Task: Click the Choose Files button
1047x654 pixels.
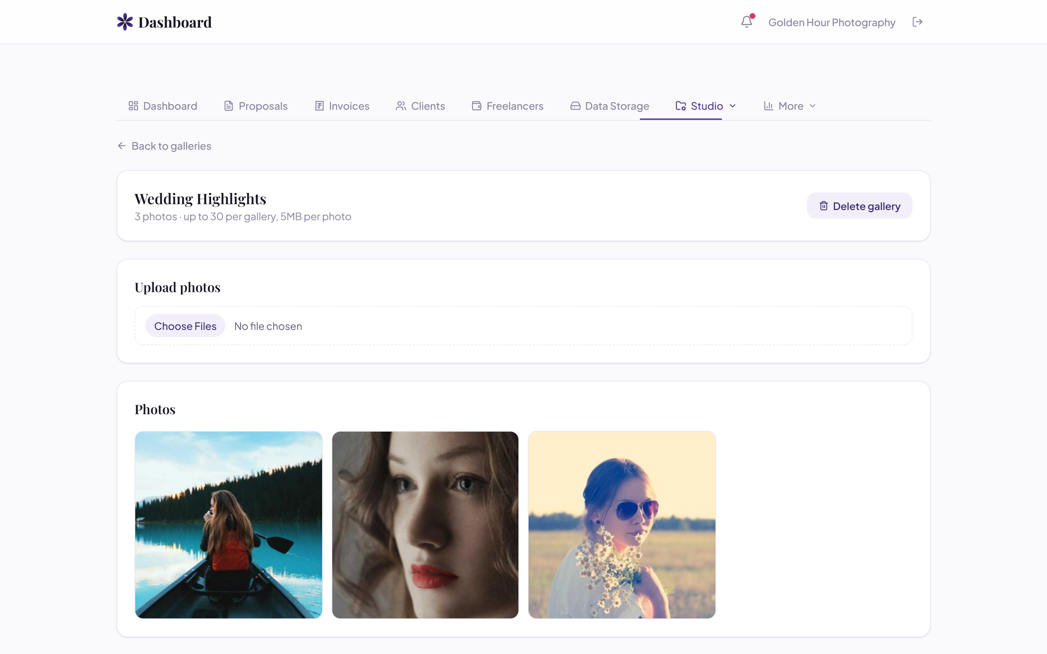Action: pos(185,326)
